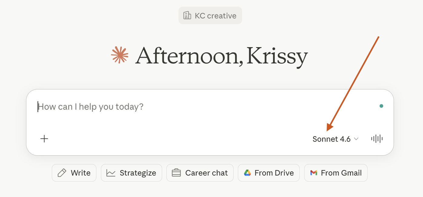Start voice mode with the waveform icon
Screen dimensions: 423x197
pos(377,139)
